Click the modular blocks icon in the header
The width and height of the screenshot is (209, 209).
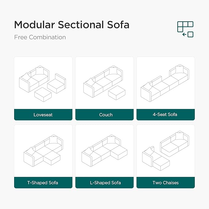coord(185,29)
